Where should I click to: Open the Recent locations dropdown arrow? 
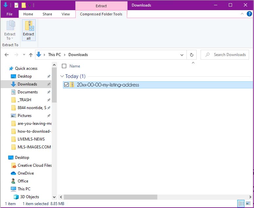[24, 55]
